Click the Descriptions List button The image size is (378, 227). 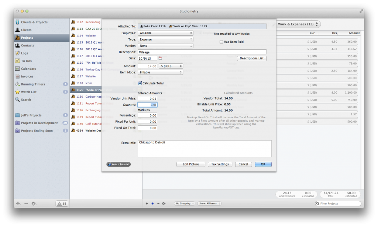click(251, 58)
